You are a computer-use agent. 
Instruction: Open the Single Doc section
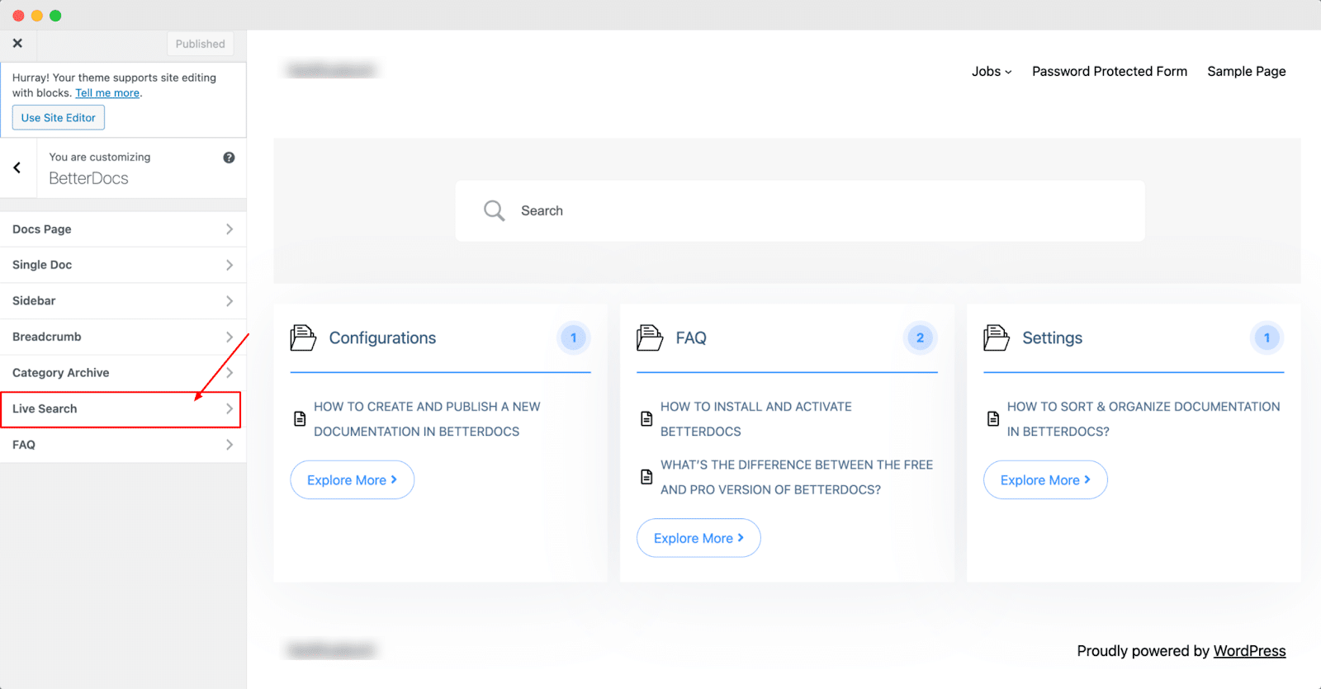(x=123, y=265)
